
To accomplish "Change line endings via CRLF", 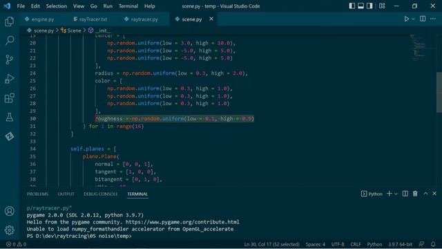I will [356, 244].
